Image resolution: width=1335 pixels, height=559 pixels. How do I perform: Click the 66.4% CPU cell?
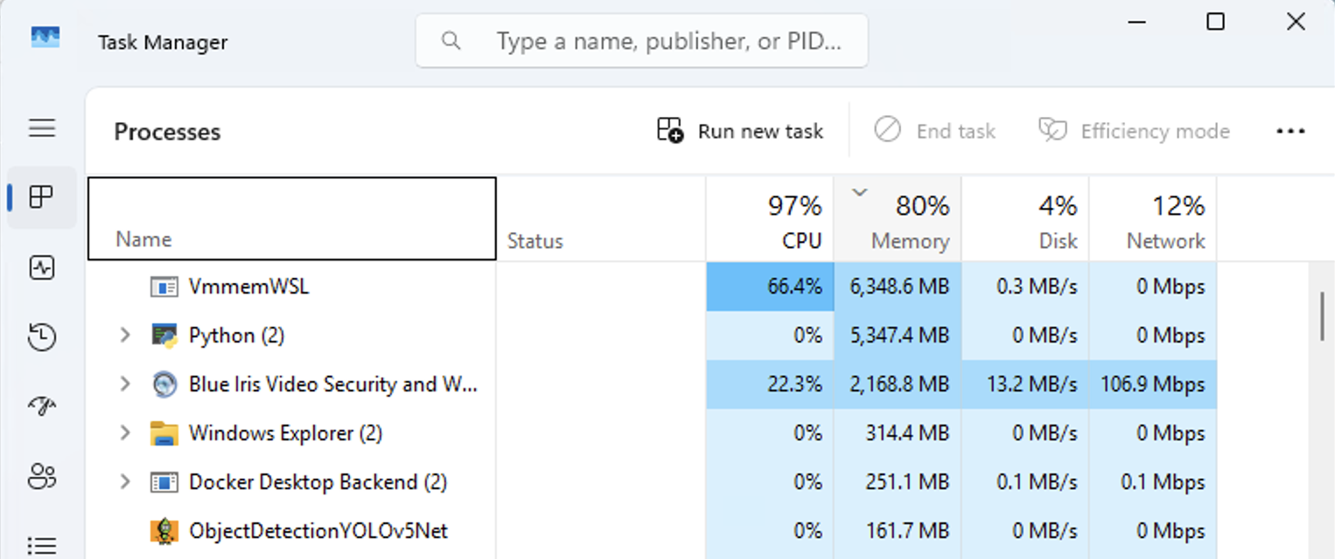click(x=770, y=286)
